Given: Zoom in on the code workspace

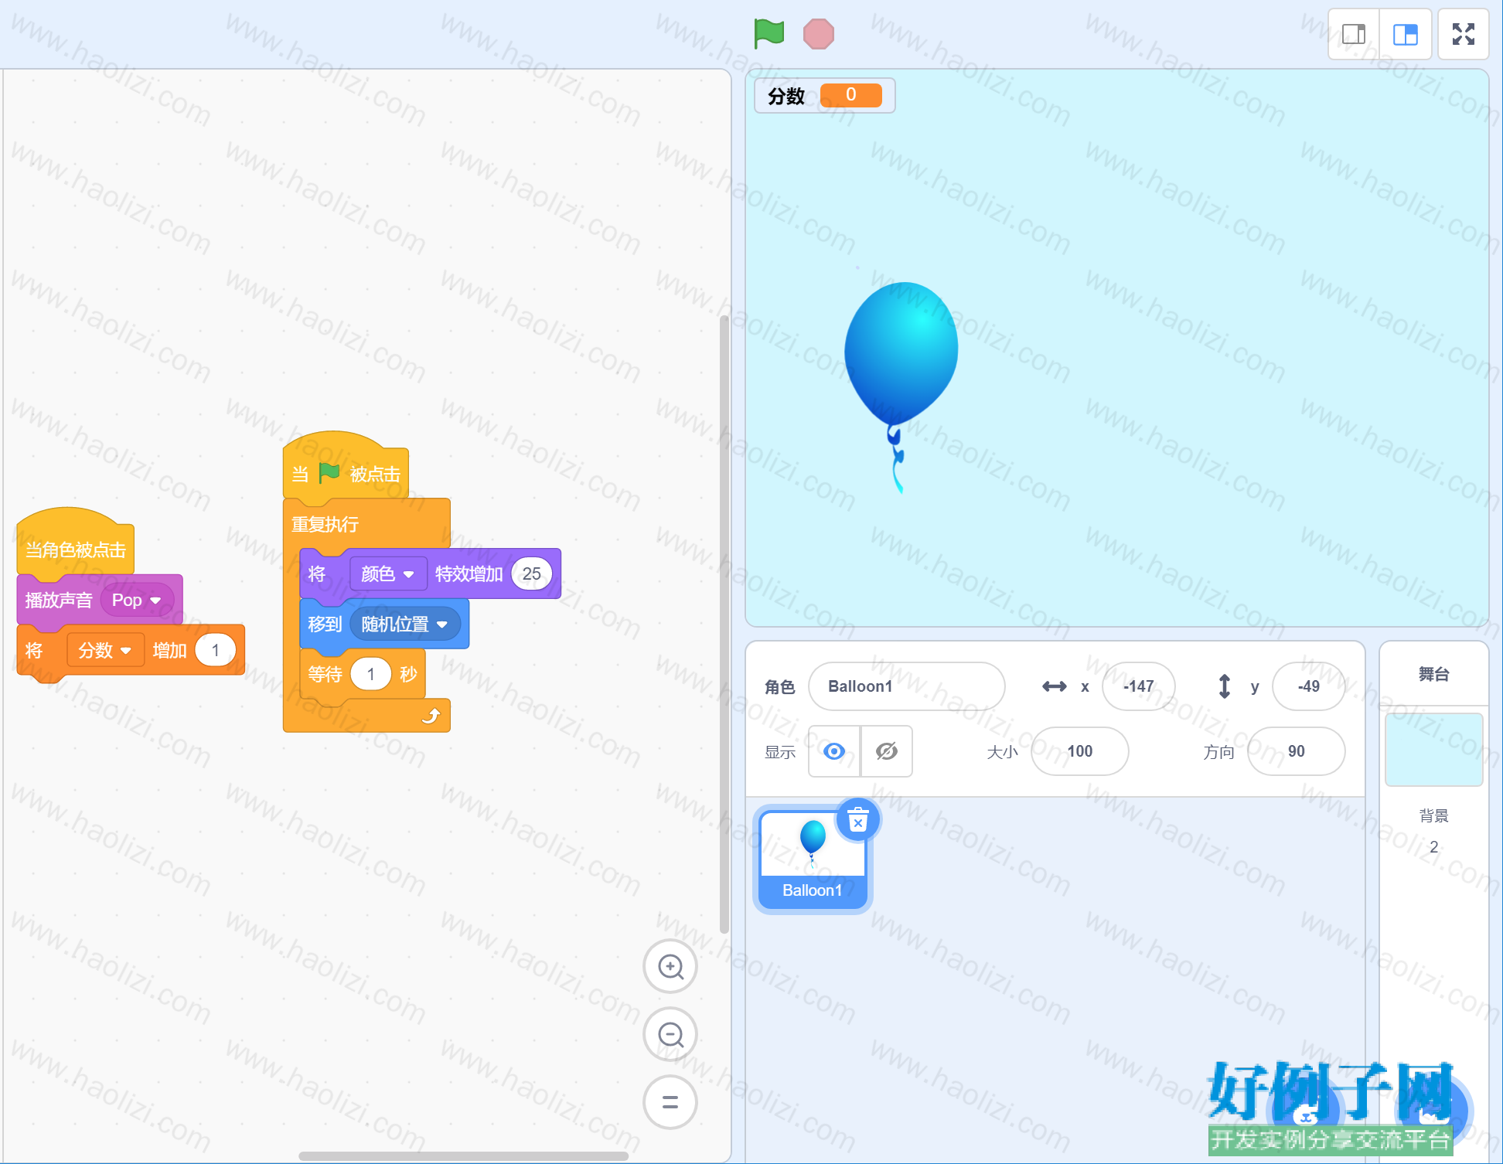Looking at the screenshot, I should click(670, 966).
